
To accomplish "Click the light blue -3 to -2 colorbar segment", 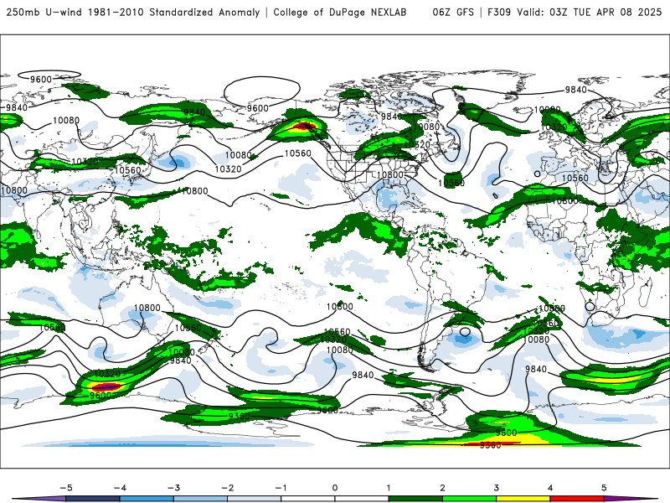I will point(200,499).
